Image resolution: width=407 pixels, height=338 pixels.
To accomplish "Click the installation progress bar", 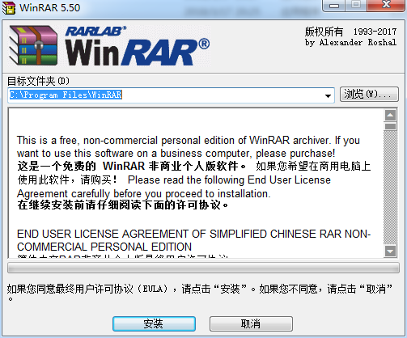I will point(203,268).
